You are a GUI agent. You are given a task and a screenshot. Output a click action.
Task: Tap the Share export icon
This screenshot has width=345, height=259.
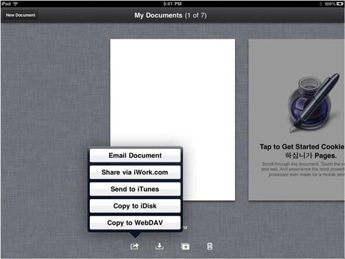135,246
